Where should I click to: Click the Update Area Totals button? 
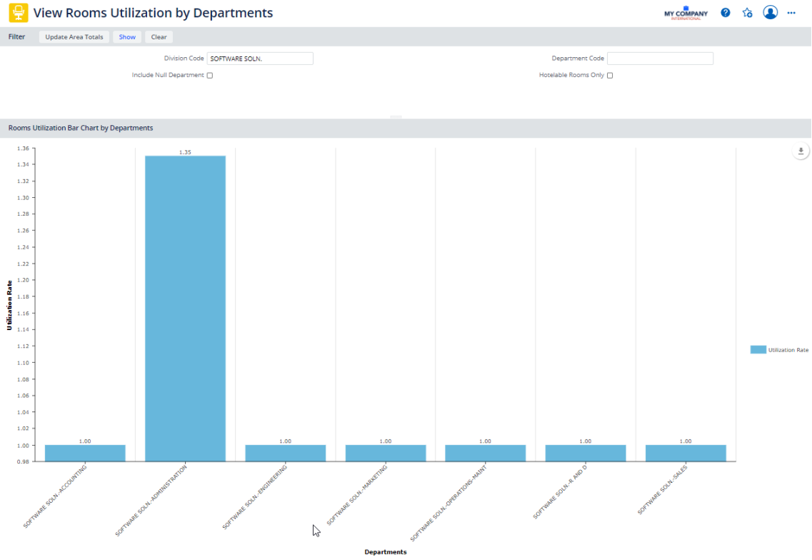pyautogui.click(x=74, y=36)
